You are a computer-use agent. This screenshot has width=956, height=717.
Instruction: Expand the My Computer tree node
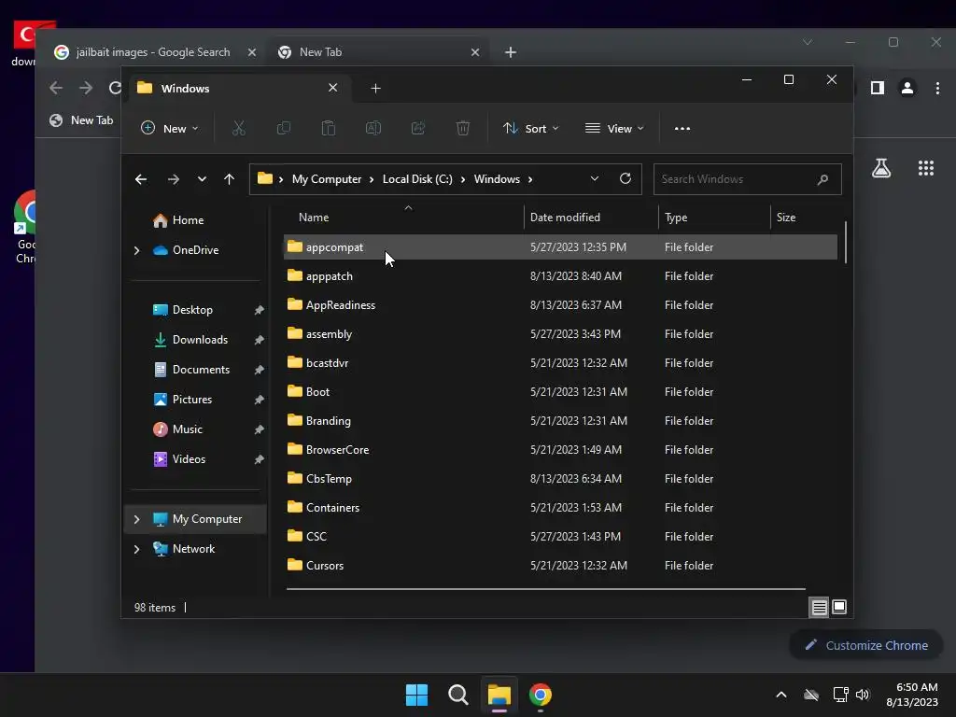(x=136, y=519)
